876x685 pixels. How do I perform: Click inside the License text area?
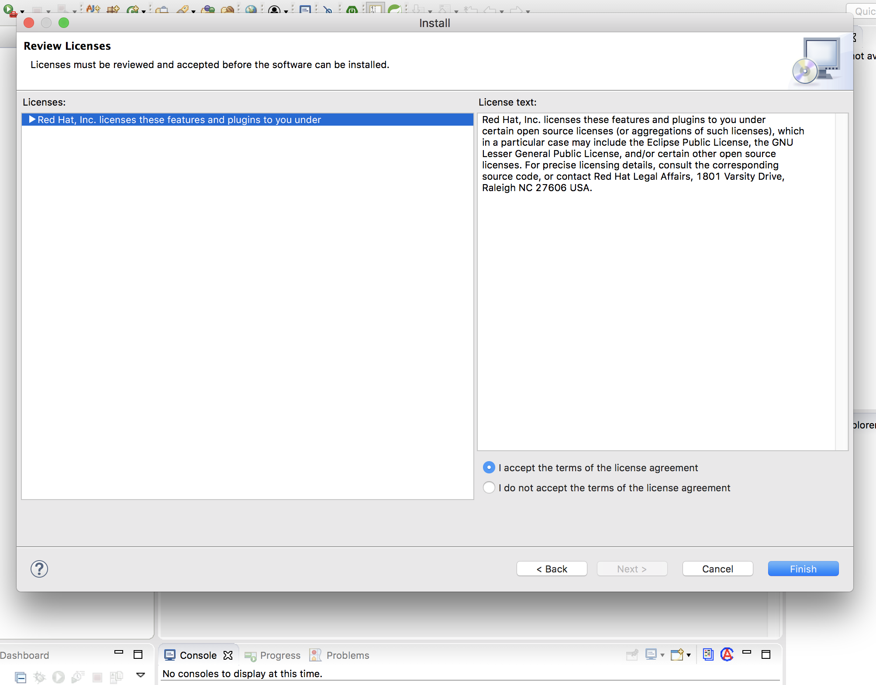(x=655, y=305)
